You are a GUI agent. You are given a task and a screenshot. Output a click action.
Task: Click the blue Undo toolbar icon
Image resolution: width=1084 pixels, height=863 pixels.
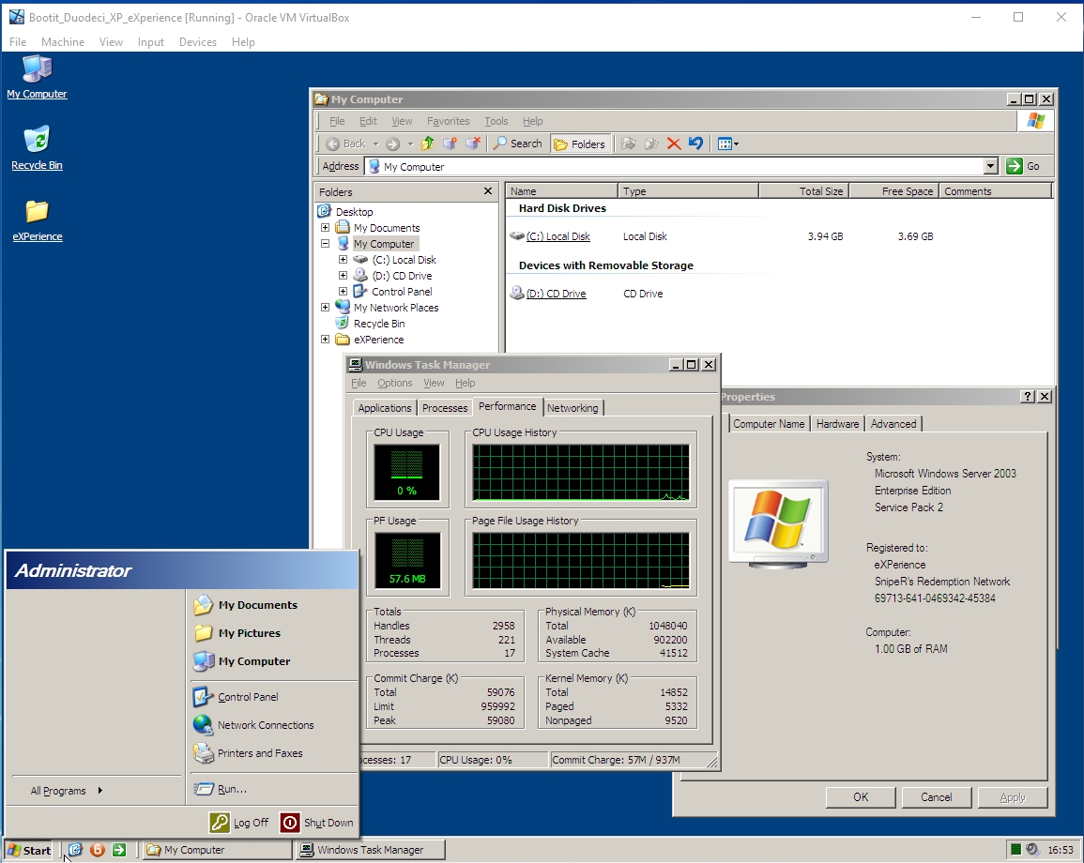695,144
